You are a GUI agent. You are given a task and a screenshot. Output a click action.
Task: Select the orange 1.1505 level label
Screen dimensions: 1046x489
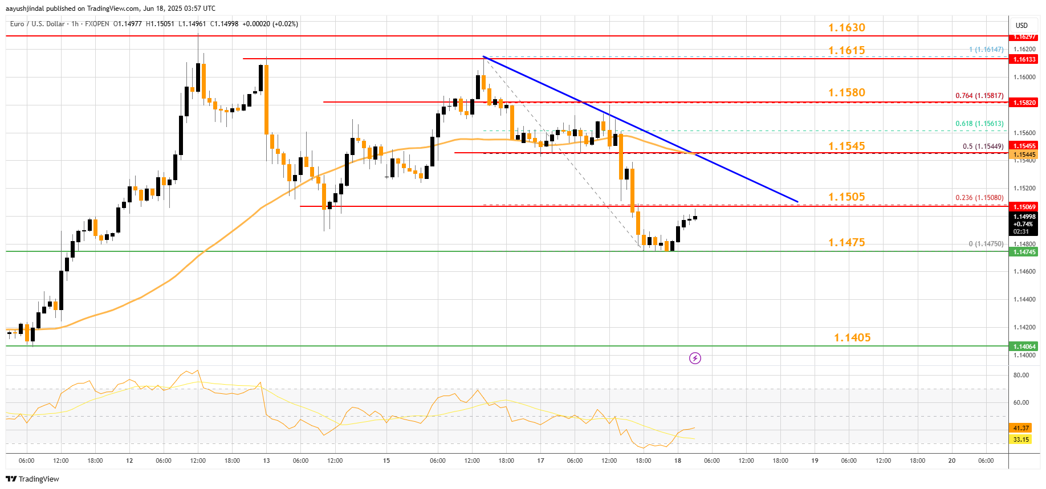coord(846,197)
